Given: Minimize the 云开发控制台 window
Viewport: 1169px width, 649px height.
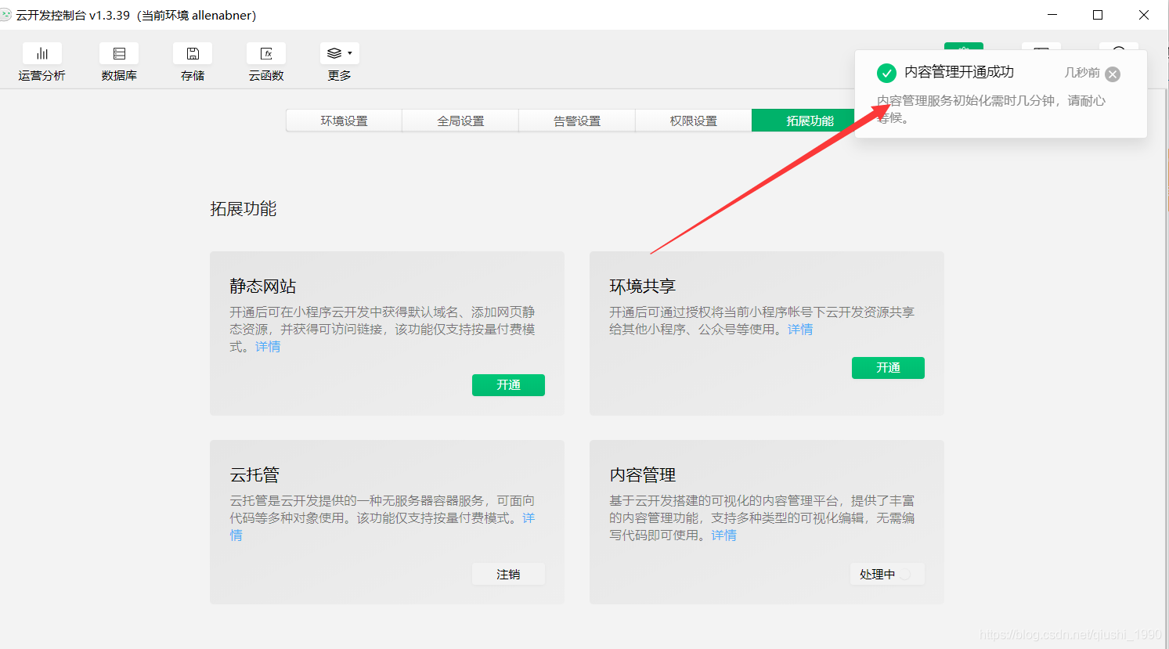Looking at the screenshot, I should pyautogui.click(x=1052, y=15).
